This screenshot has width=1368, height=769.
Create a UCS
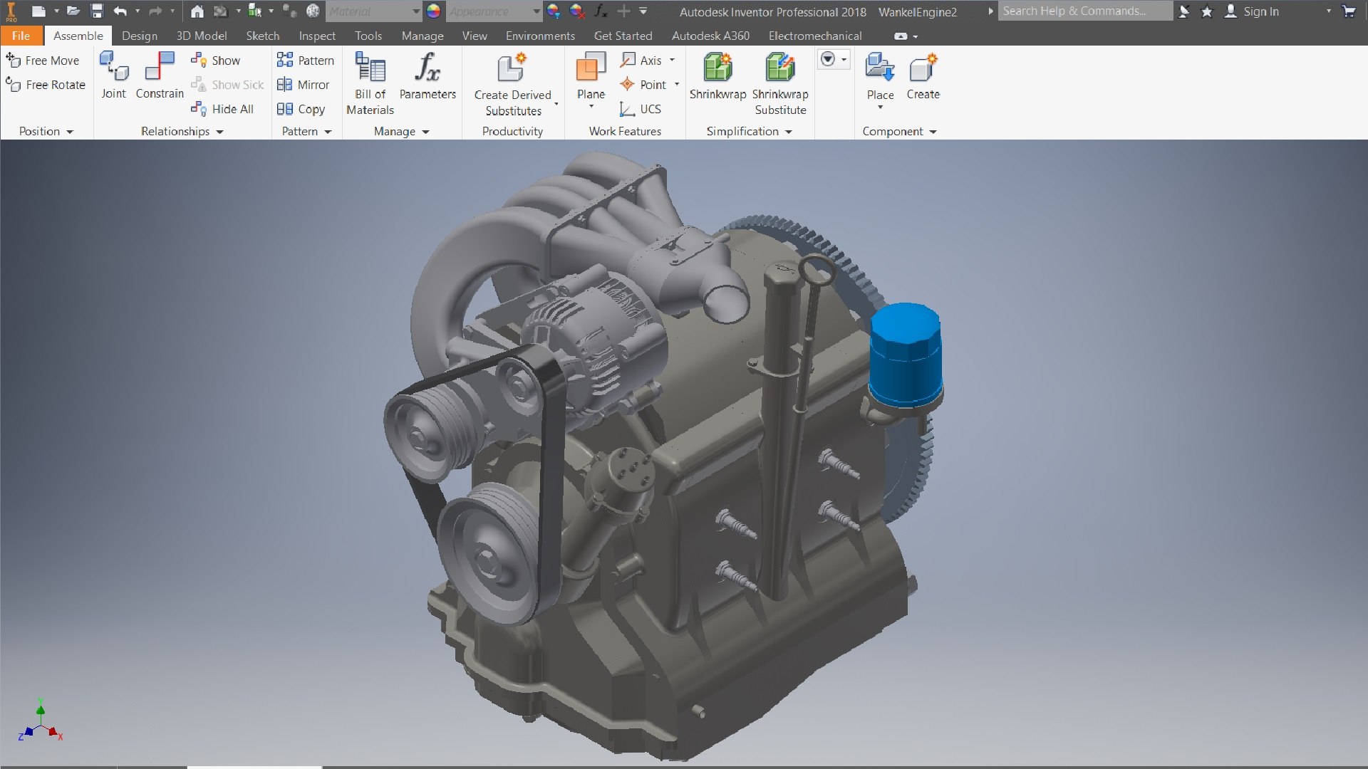641,109
